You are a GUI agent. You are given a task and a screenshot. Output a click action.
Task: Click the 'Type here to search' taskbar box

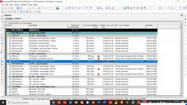(28, 102)
